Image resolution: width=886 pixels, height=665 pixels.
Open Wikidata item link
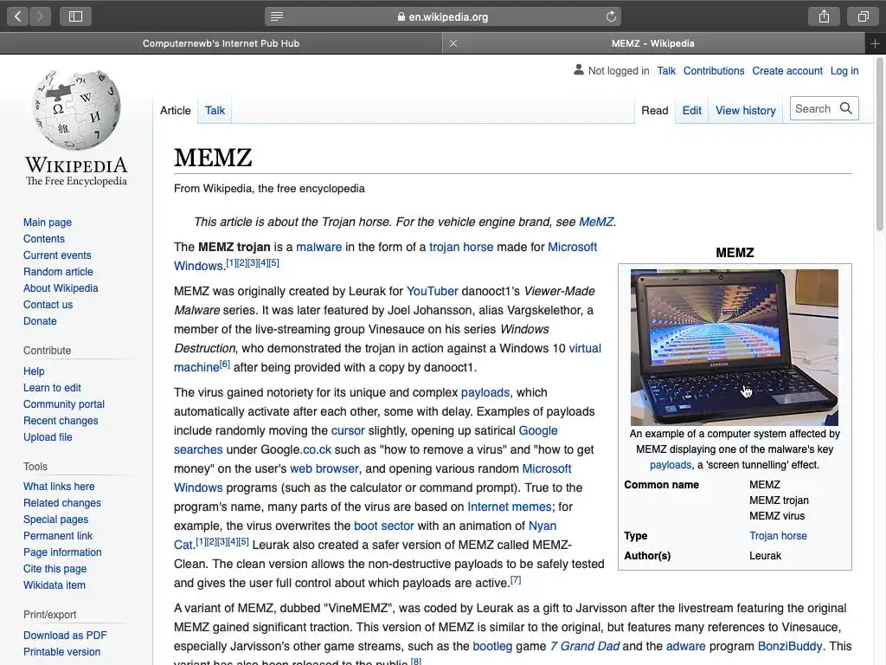pyautogui.click(x=55, y=584)
